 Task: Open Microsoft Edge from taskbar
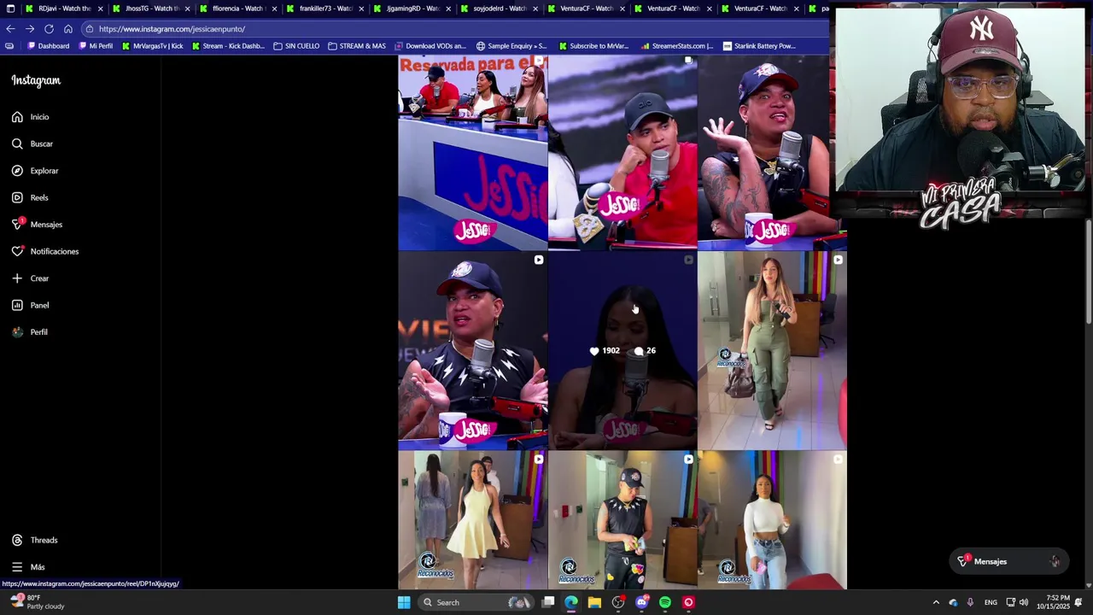[x=571, y=602]
